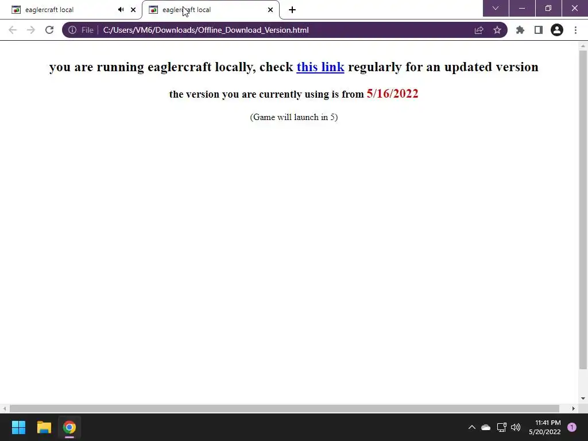Screen dimensions: 588x441
Task: Open the Extensions puzzle icon
Action: tap(520, 30)
